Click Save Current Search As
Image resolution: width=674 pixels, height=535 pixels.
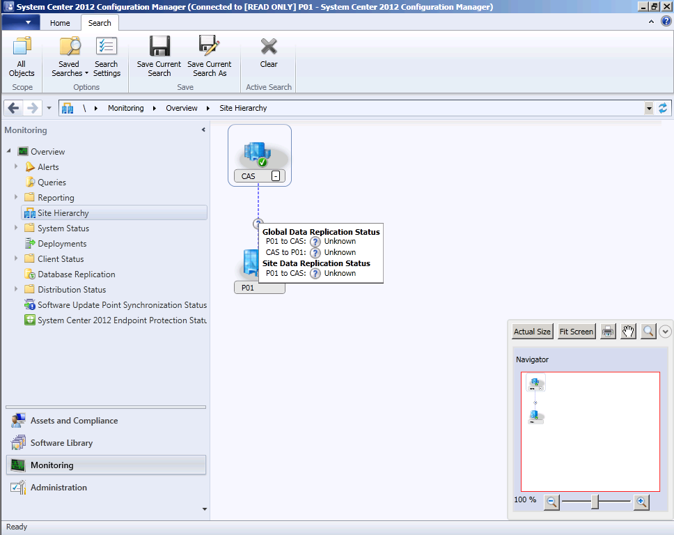point(210,56)
